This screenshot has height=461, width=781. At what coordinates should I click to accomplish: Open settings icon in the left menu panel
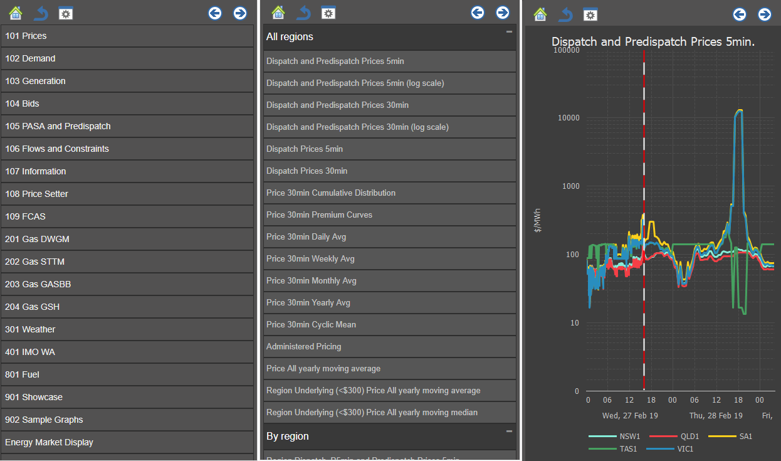click(x=66, y=13)
